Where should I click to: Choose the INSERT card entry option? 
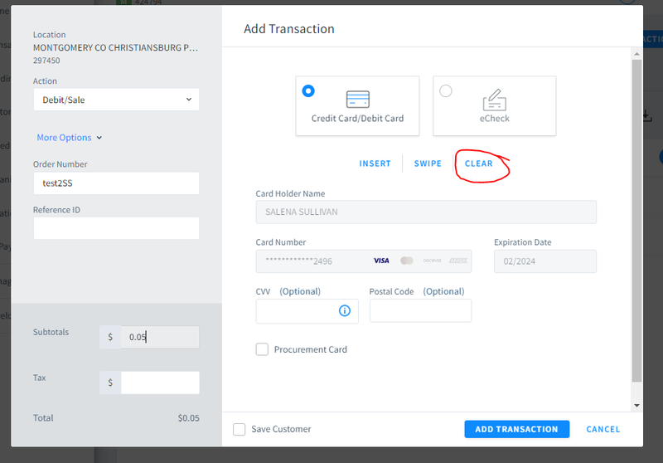375,163
